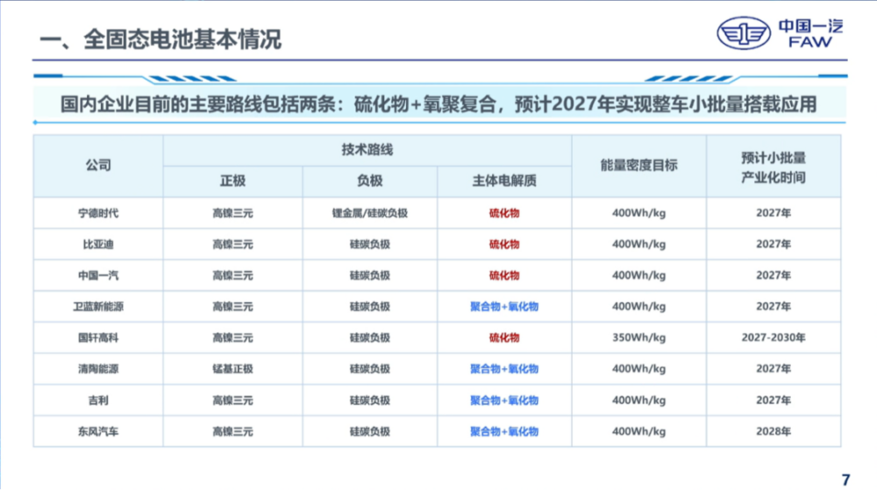The image size is (877, 490).
Task: Select the 正极 sub-header cell
Action: 232,181
